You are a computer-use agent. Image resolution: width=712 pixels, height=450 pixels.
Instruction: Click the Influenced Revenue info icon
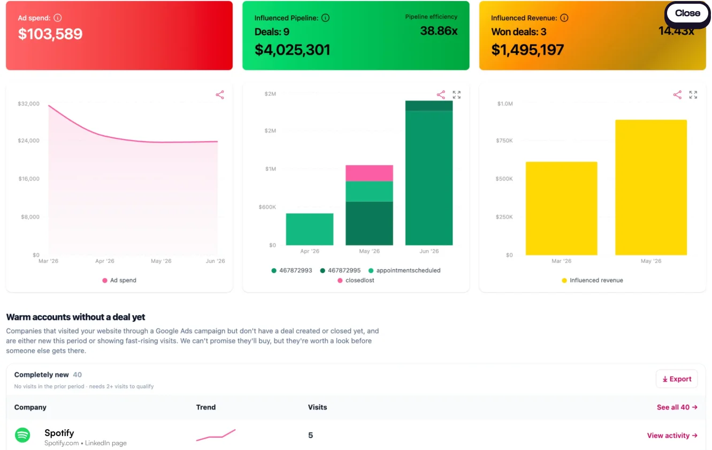pos(564,18)
